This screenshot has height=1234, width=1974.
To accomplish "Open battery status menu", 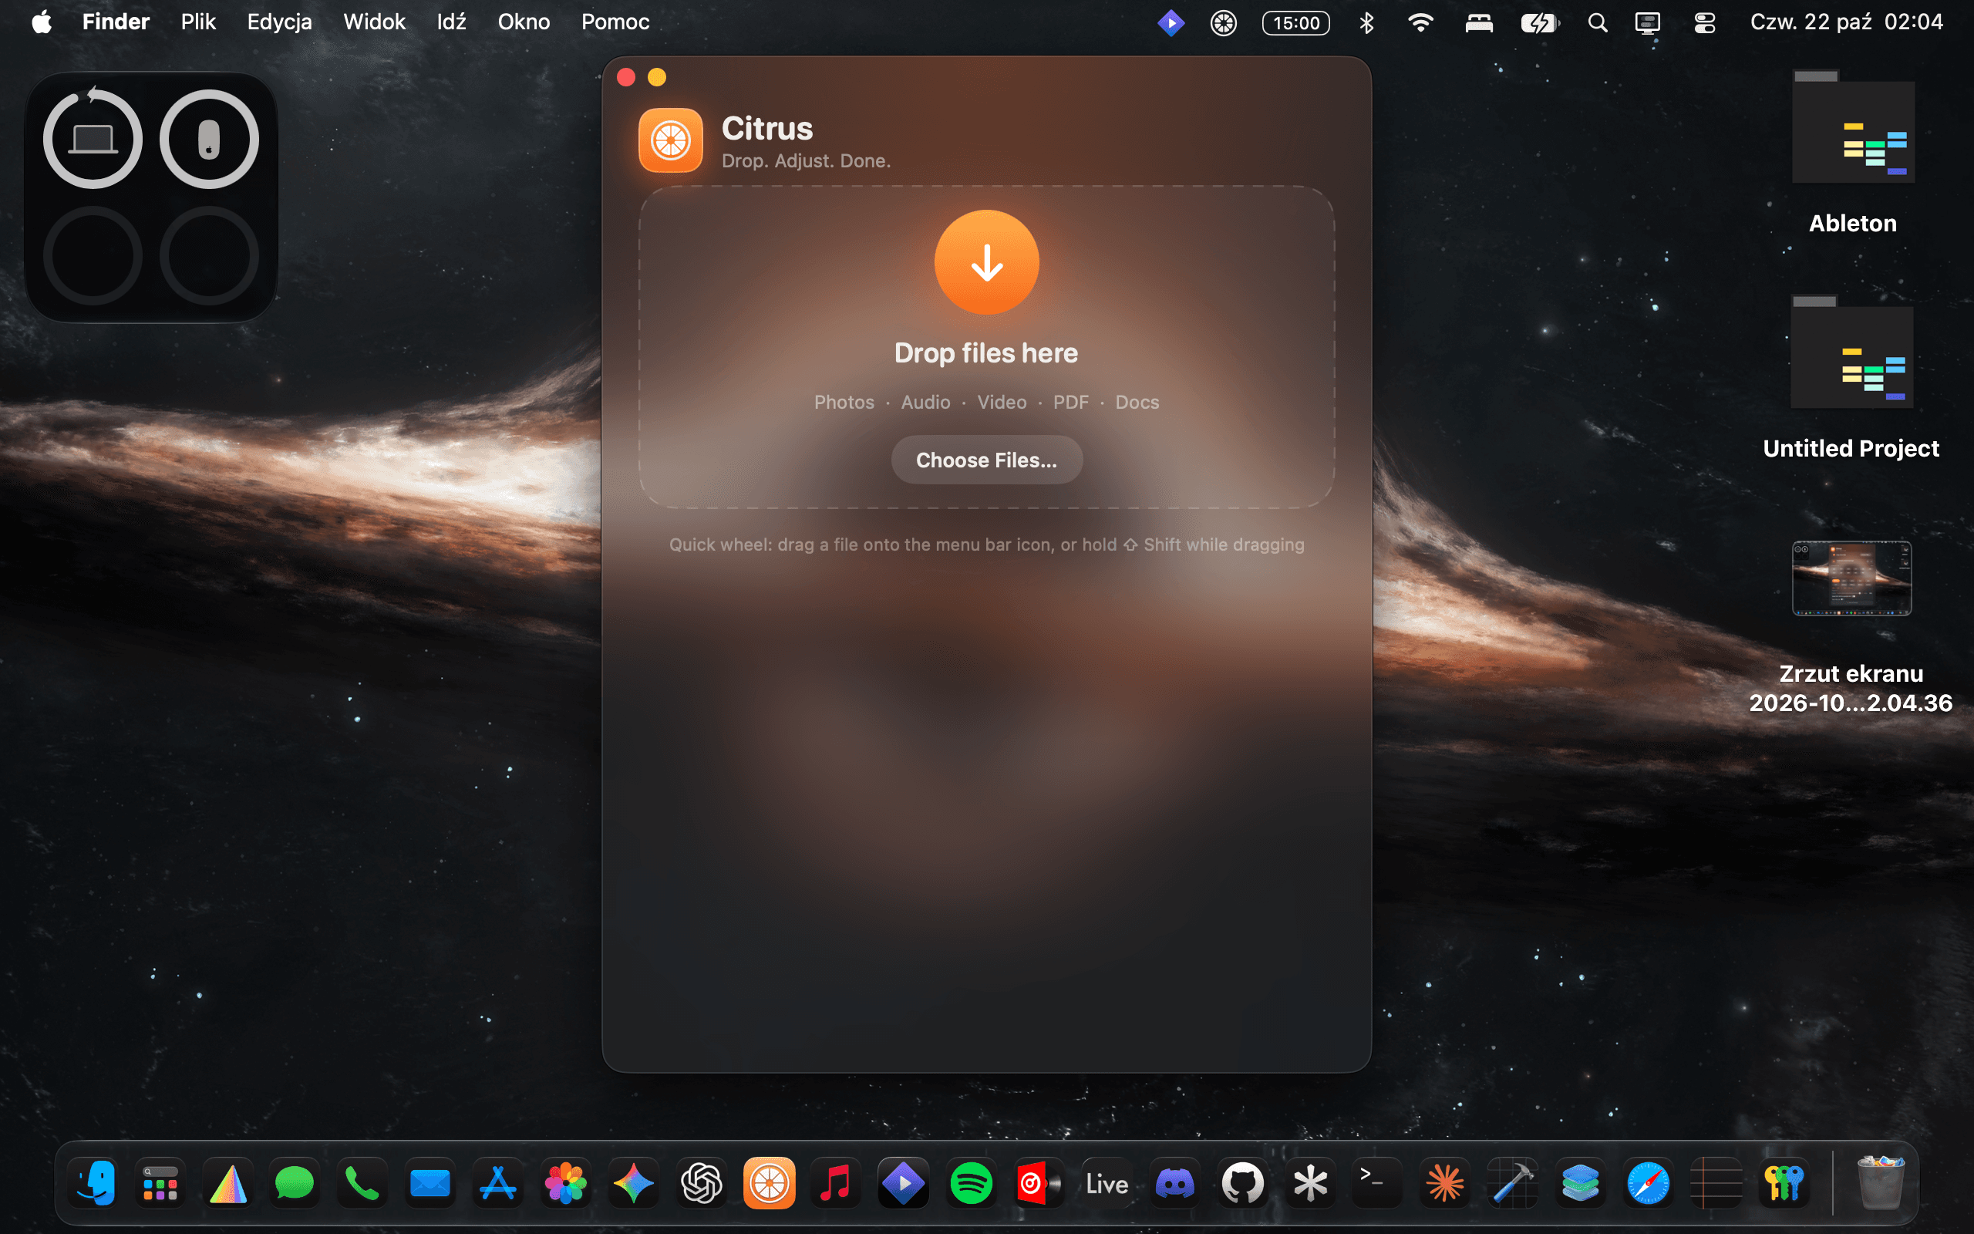I will (x=1539, y=22).
